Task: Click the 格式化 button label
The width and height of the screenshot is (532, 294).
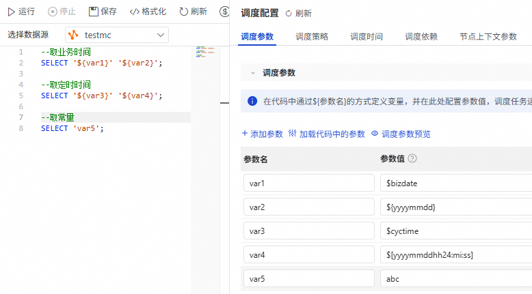Action: tap(154, 12)
